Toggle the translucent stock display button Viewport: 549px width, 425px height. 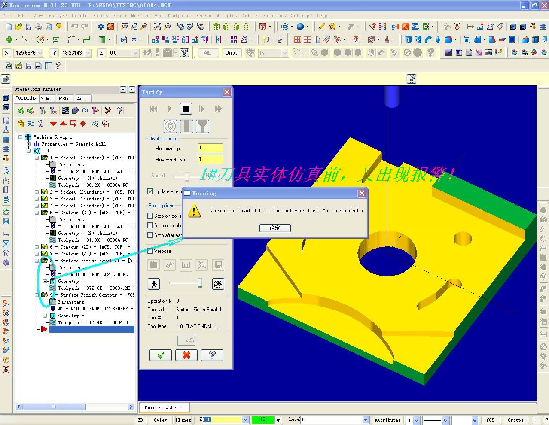pyautogui.click(x=186, y=126)
